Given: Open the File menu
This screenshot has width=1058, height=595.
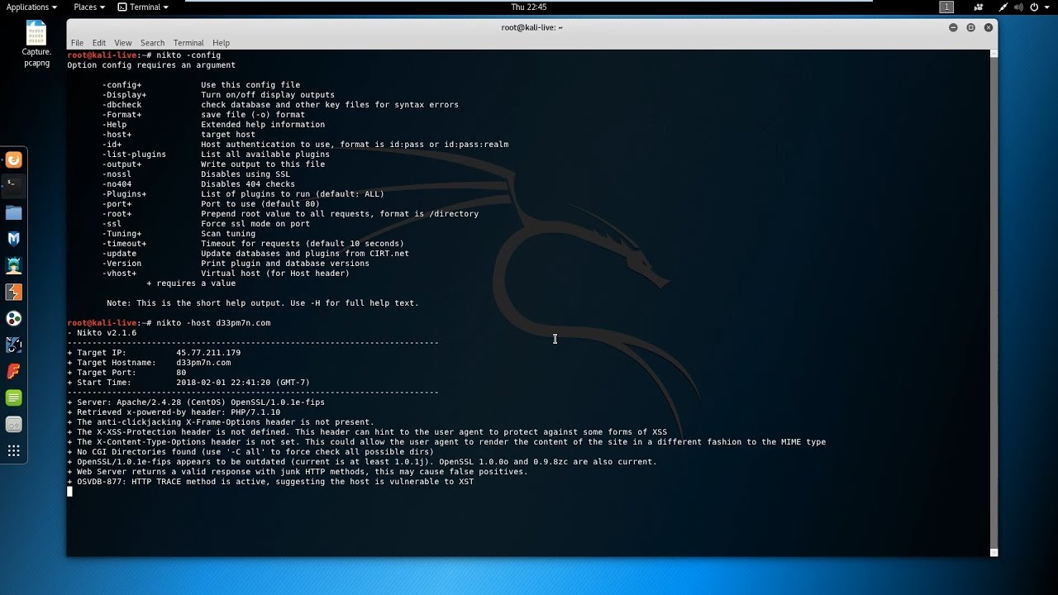Looking at the screenshot, I should pos(77,43).
